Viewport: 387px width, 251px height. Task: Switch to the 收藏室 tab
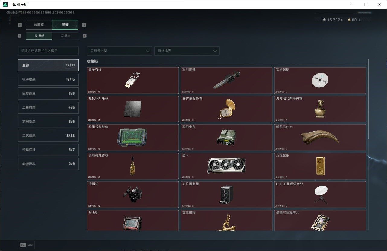coord(39,25)
